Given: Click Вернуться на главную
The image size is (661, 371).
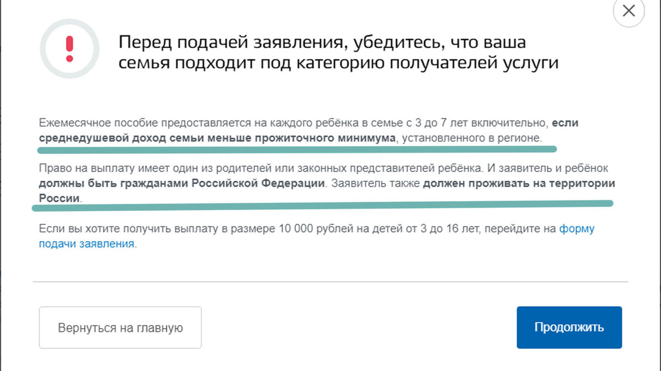Looking at the screenshot, I should pos(120,327).
